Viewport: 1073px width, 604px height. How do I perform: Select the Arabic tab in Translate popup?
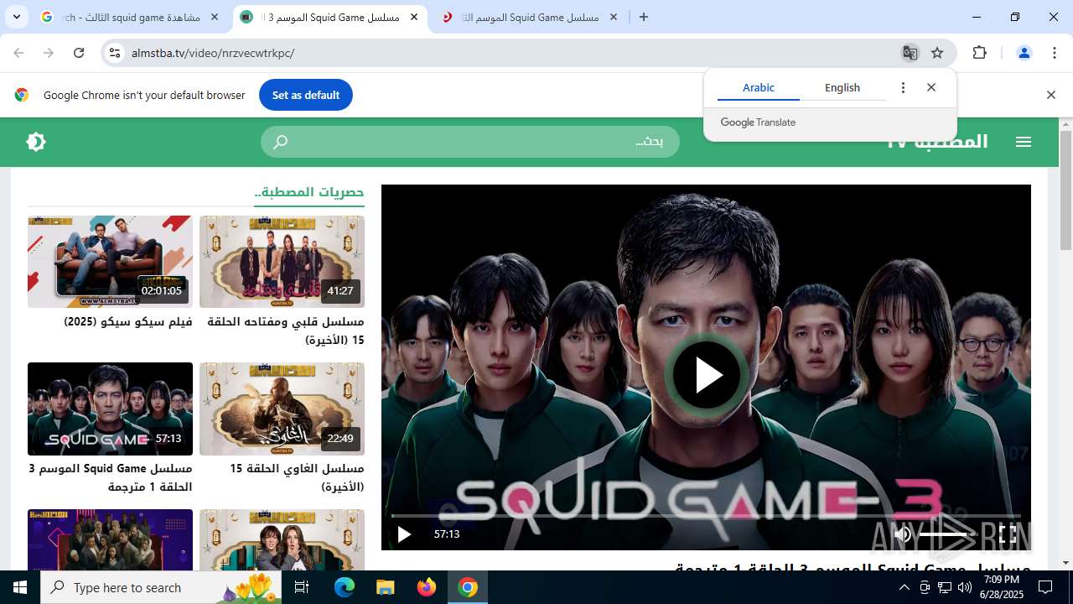click(759, 87)
